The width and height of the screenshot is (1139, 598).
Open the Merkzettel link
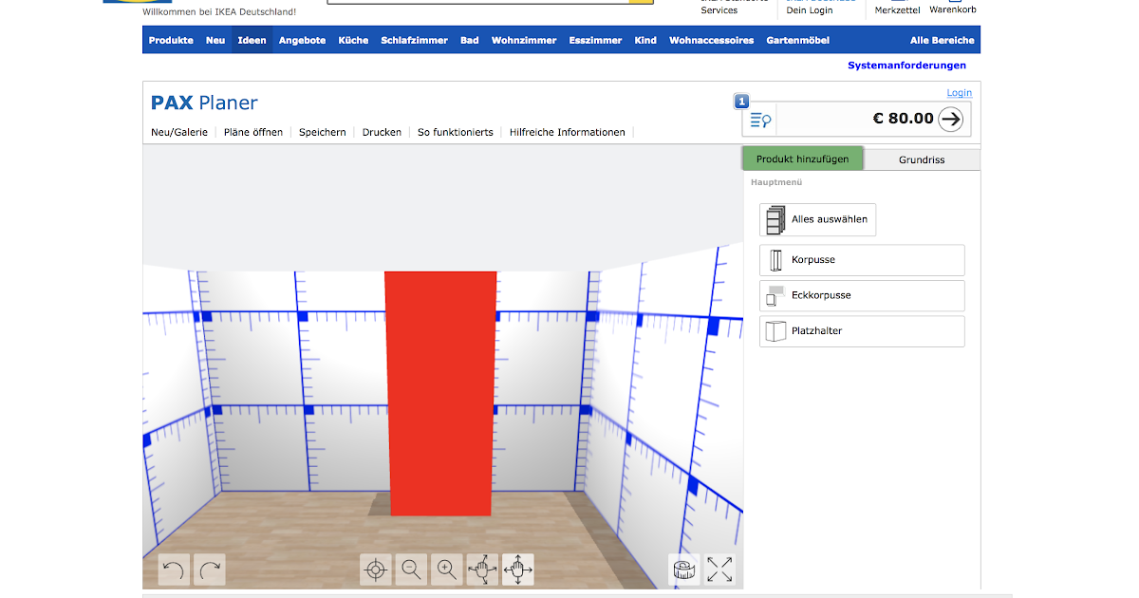tap(897, 9)
